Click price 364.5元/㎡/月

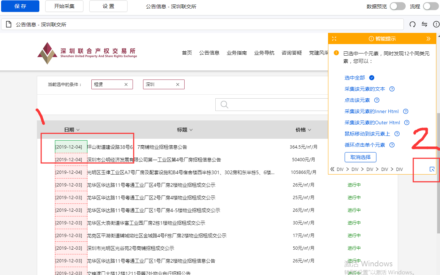coord(303,147)
